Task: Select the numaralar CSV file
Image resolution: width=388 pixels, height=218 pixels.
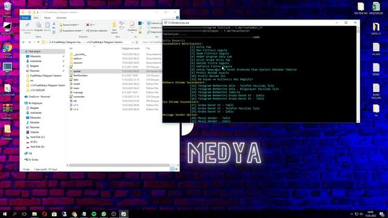Action: tap(79, 96)
